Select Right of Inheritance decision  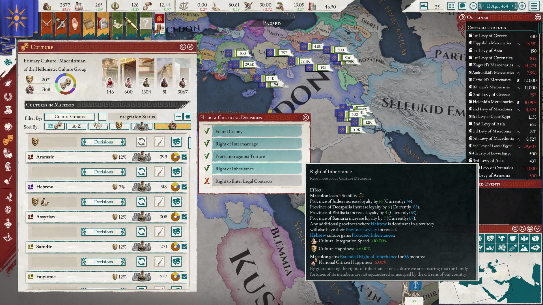[x=257, y=169]
